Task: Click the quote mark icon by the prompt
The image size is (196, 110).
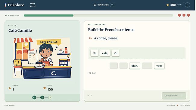Action: [90, 38]
